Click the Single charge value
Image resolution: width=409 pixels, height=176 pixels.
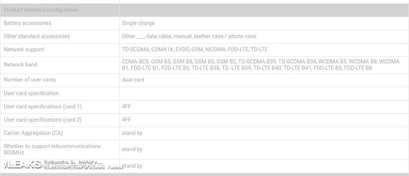tap(138, 23)
